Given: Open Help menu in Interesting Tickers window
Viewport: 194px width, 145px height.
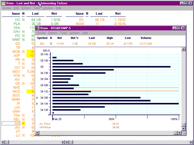Looking at the screenshot, I should click(x=59, y=8).
